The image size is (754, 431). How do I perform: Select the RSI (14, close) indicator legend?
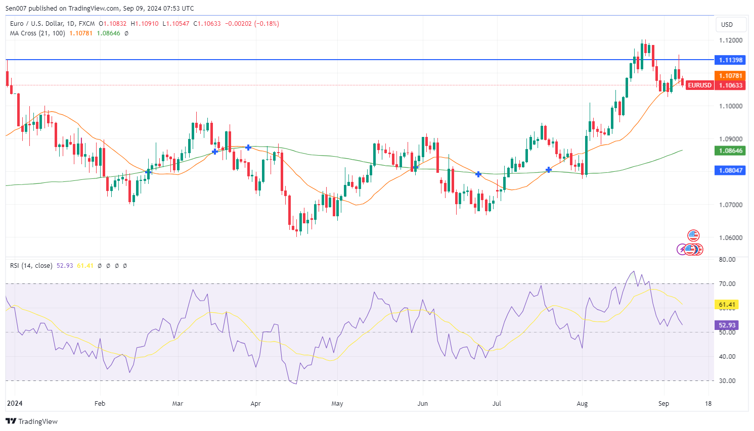point(31,266)
